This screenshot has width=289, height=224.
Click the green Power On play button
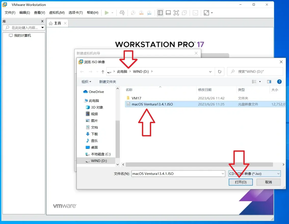click(107, 13)
